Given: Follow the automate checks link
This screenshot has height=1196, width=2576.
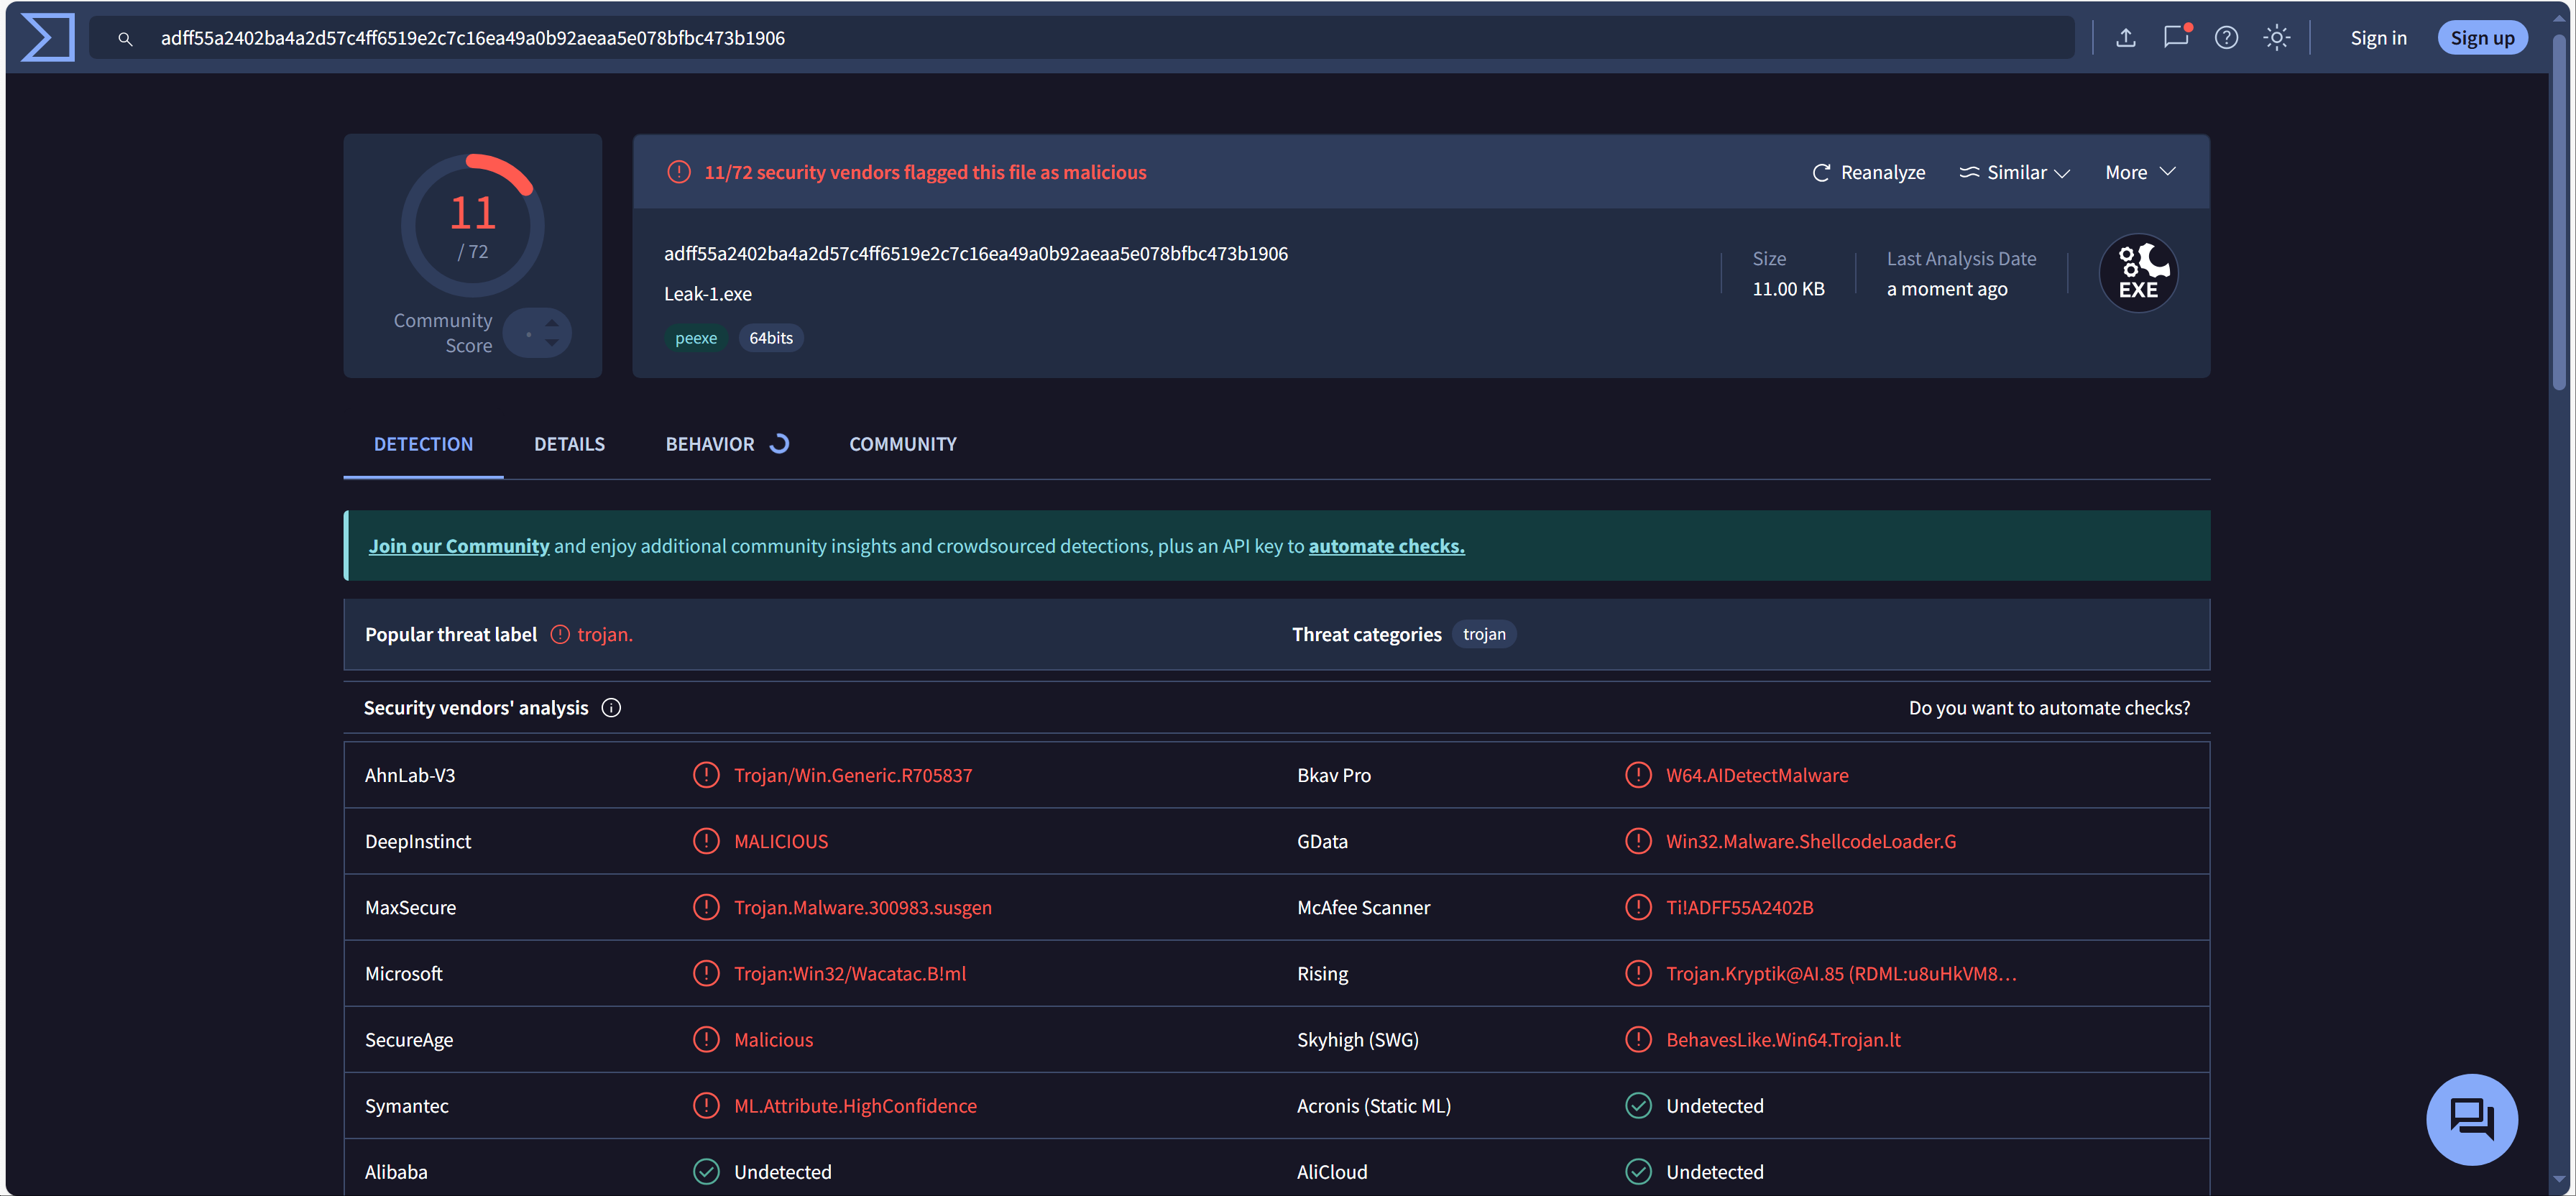Looking at the screenshot, I should pyautogui.click(x=1386, y=546).
